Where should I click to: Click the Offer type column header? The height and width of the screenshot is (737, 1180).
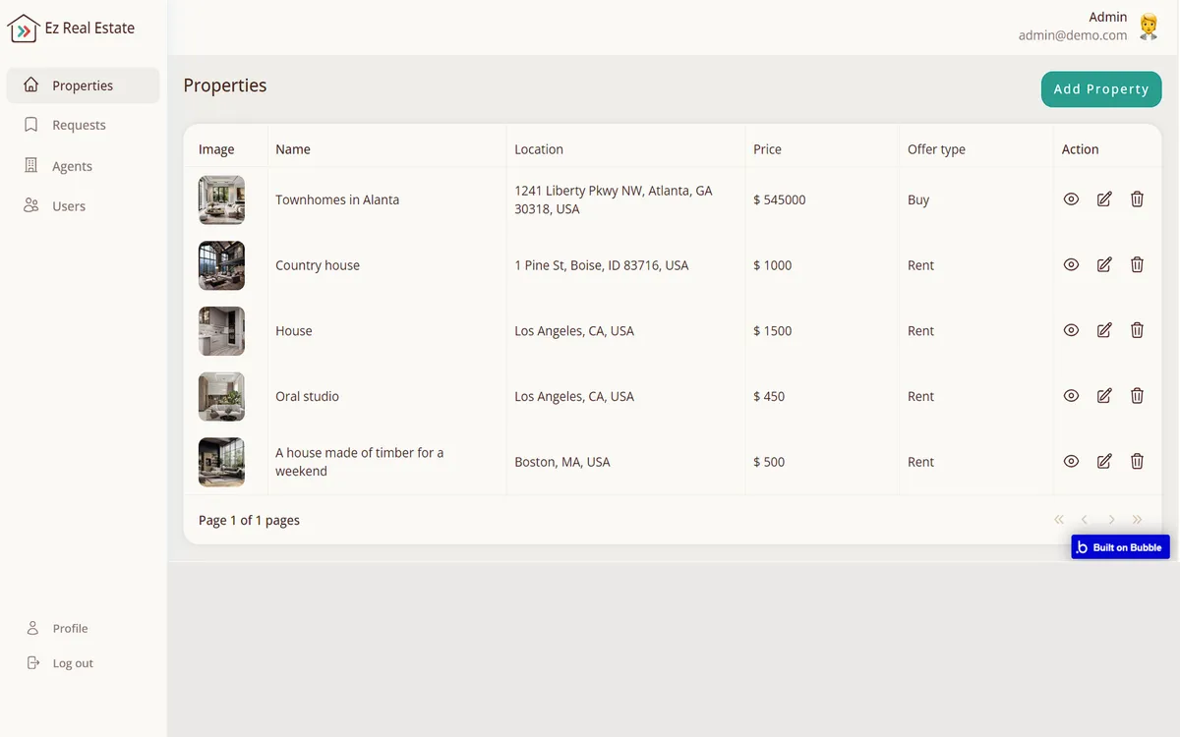[936, 149]
